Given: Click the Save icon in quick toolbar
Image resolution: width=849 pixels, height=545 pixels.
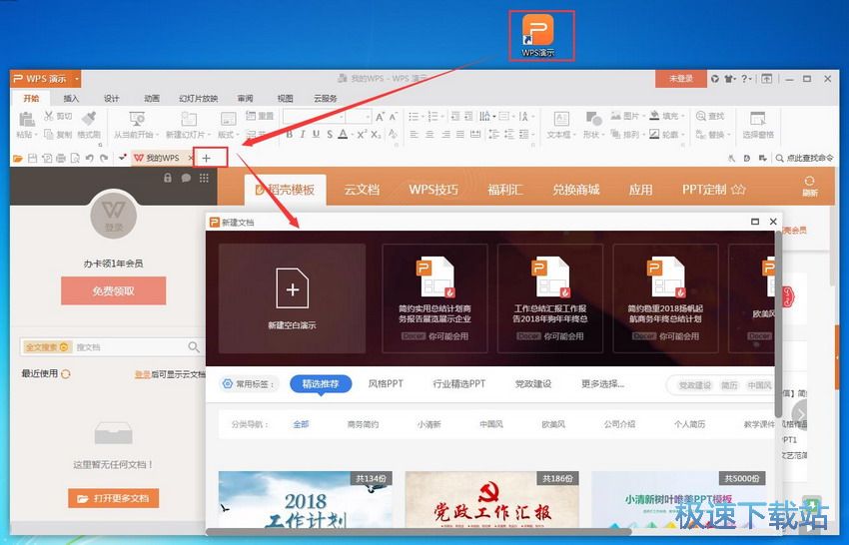Looking at the screenshot, I should [x=33, y=158].
